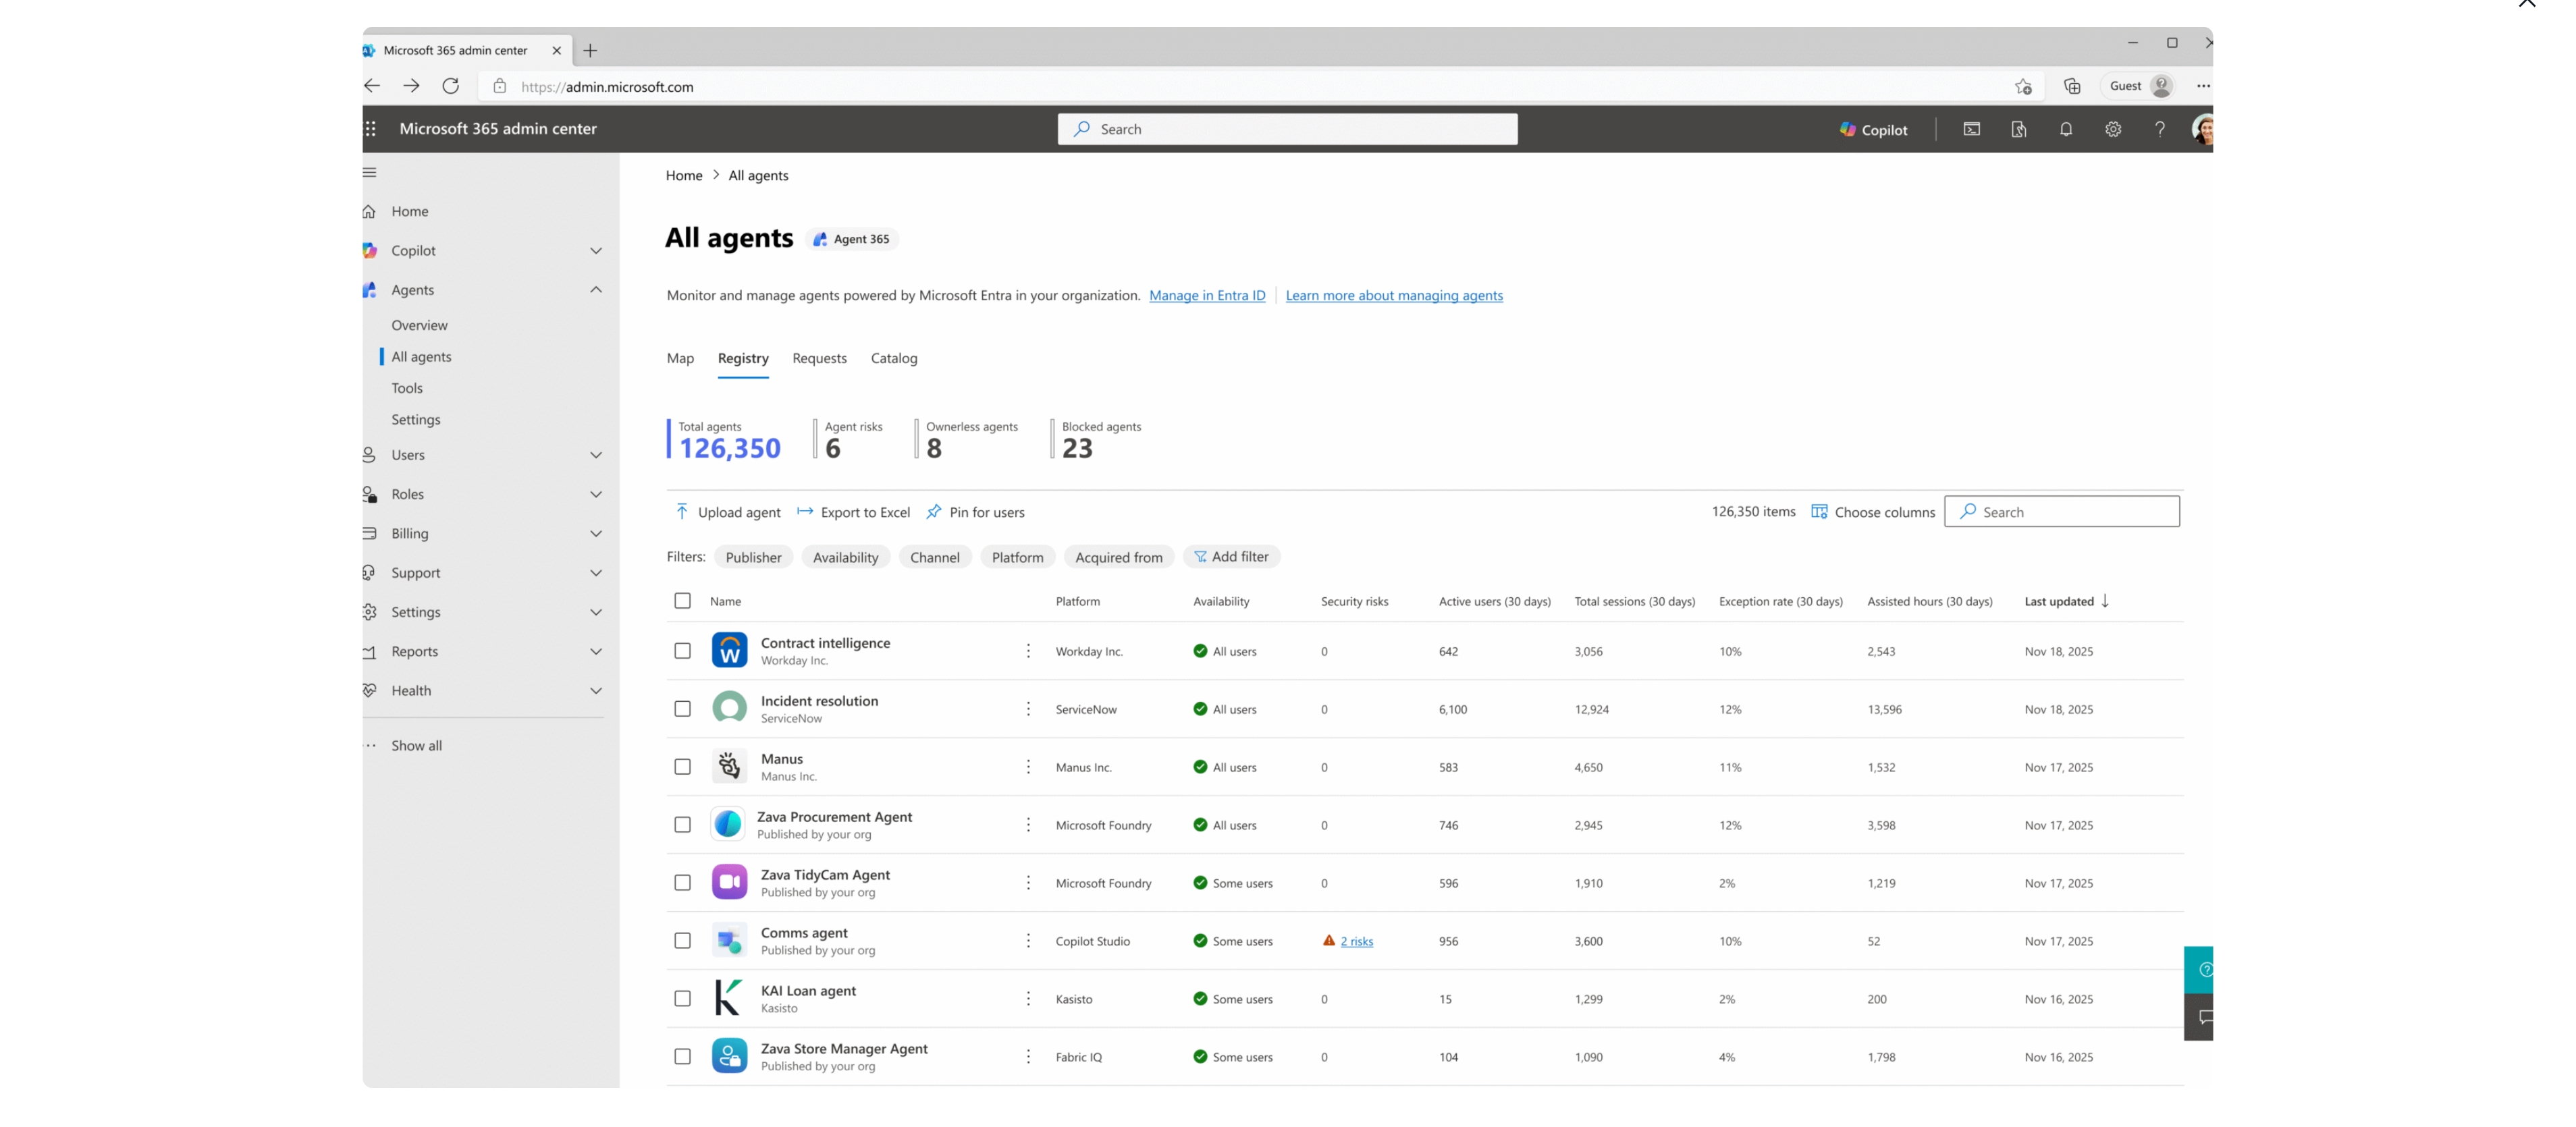Image resolution: width=2576 pixels, height=1127 pixels.
Task: Check the Contract intelligence row checkbox
Action: [x=682, y=651]
